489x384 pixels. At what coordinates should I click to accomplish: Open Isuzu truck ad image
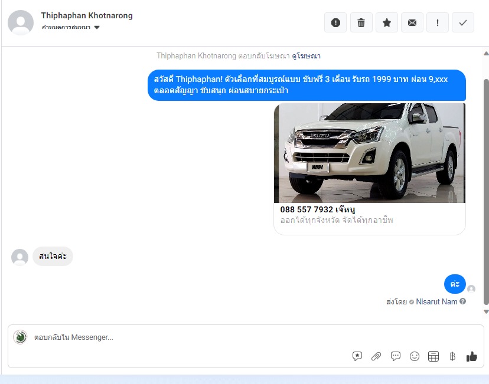pyautogui.click(x=370, y=153)
